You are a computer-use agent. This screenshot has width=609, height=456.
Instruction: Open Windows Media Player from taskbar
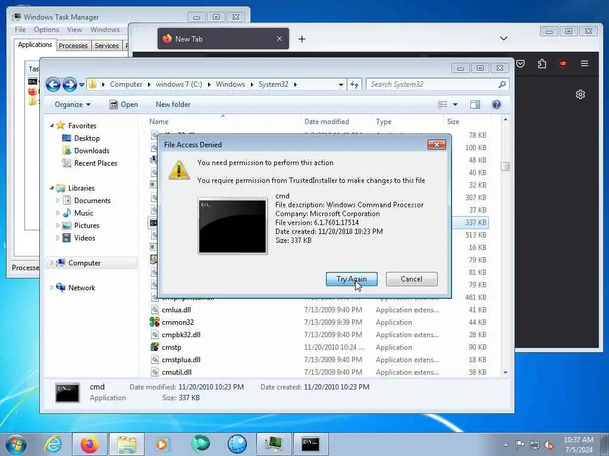[x=162, y=444]
